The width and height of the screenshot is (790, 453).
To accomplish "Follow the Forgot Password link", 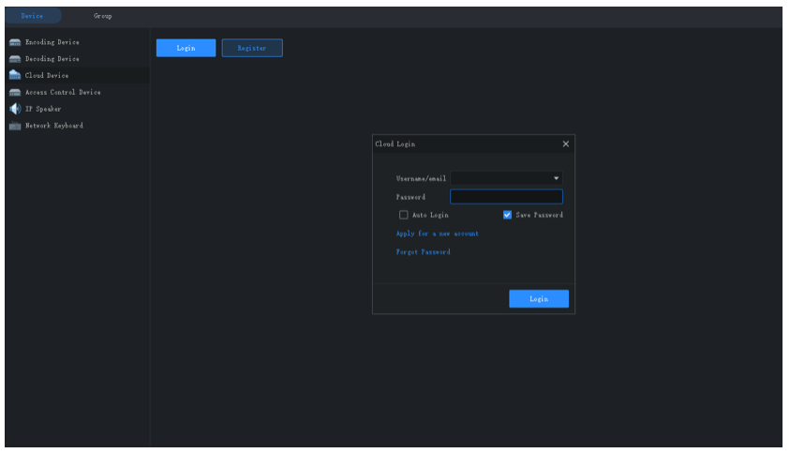I will [x=424, y=251].
